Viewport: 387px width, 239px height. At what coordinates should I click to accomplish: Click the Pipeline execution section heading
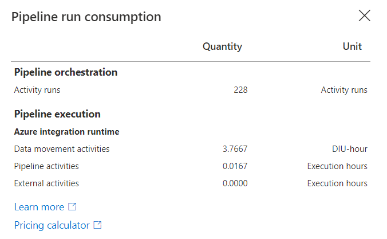click(57, 114)
